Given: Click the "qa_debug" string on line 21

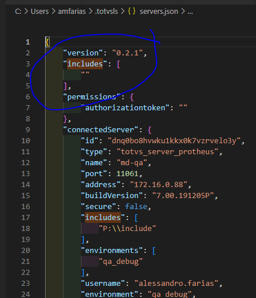Looking at the screenshot, I should point(121,262).
